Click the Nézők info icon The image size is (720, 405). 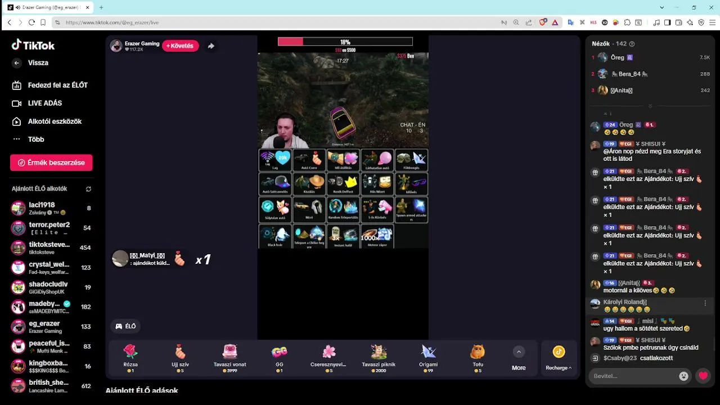(632, 44)
